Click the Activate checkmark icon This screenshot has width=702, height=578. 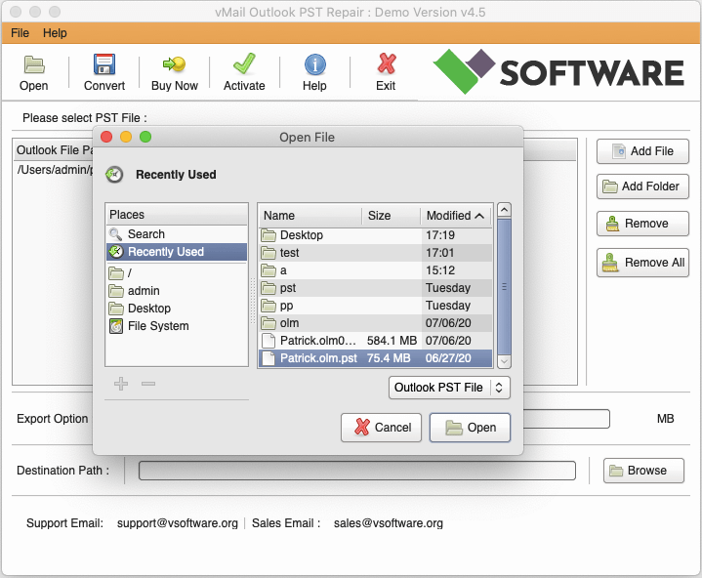(x=244, y=63)
